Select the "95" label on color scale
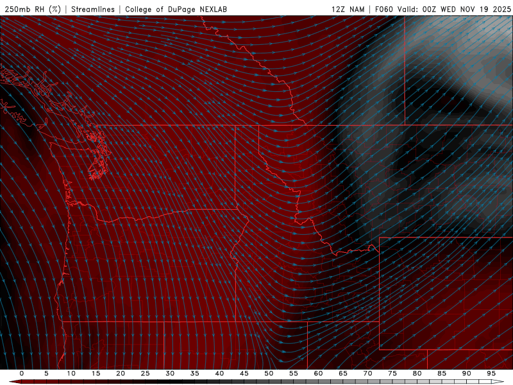Screen dimensions: 513x385 (491, 373)
